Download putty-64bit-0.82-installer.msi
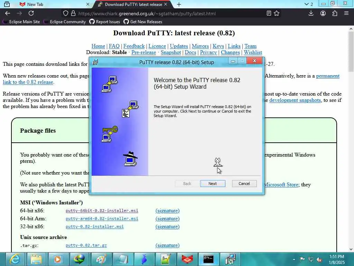The image size is (354, 266). tap(102, 211)
